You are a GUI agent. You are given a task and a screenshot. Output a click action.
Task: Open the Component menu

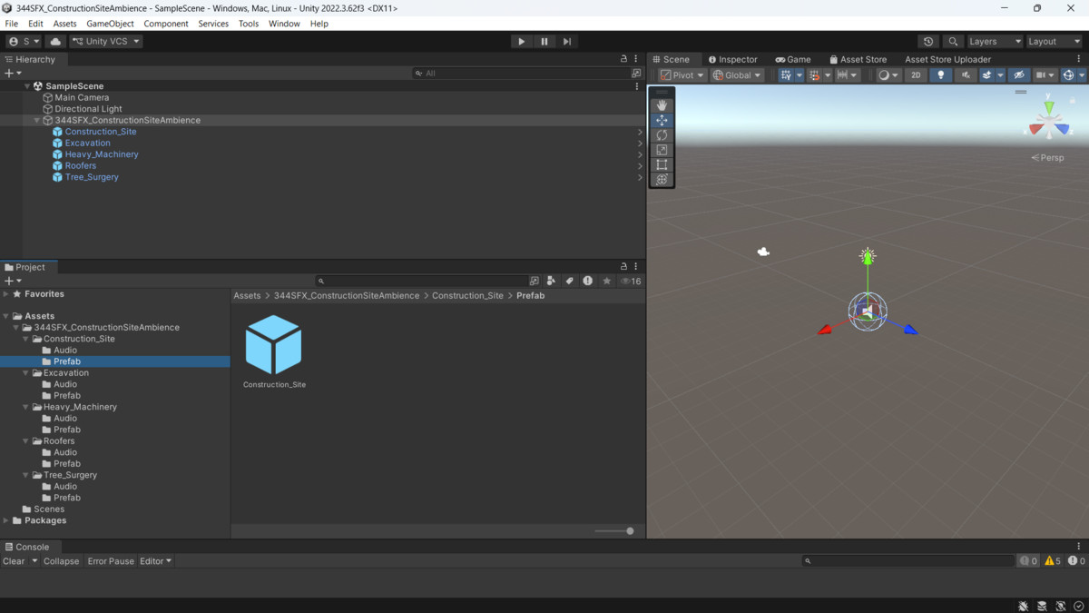pos(166,24)
